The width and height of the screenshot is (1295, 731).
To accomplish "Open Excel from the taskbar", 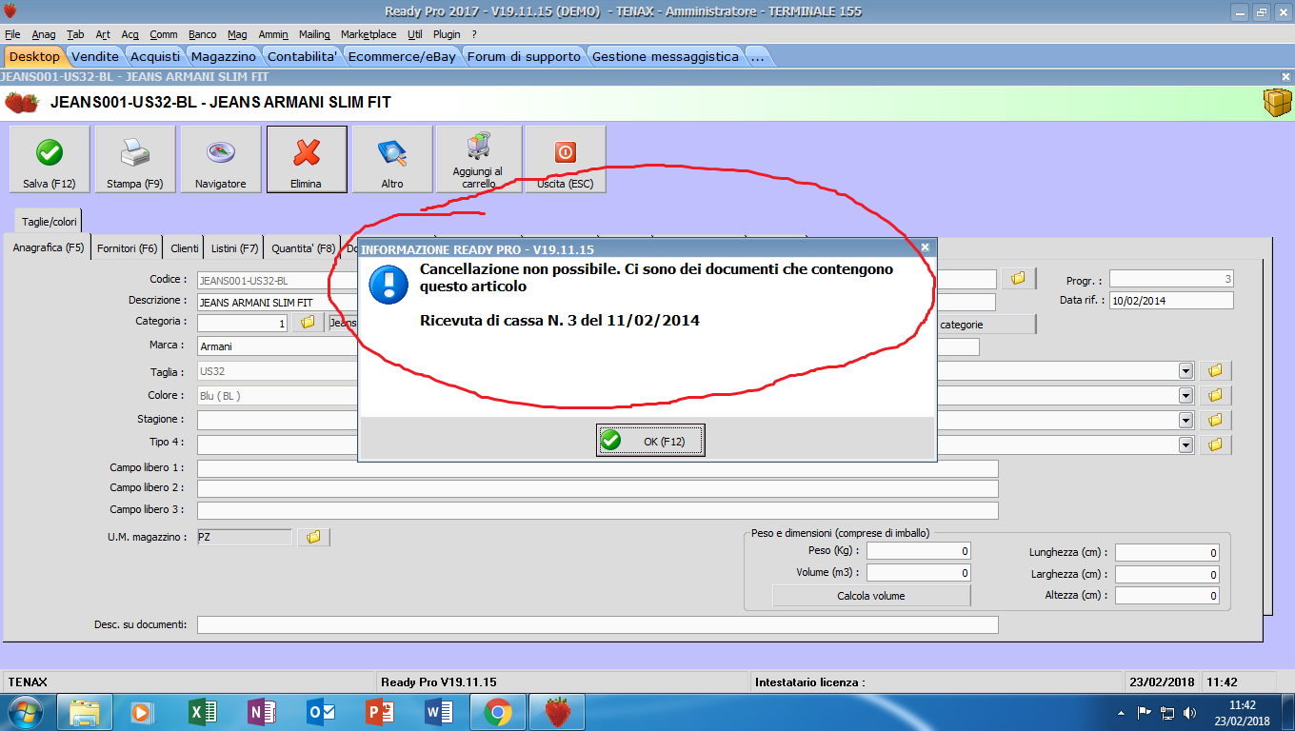I will point(204,712).
